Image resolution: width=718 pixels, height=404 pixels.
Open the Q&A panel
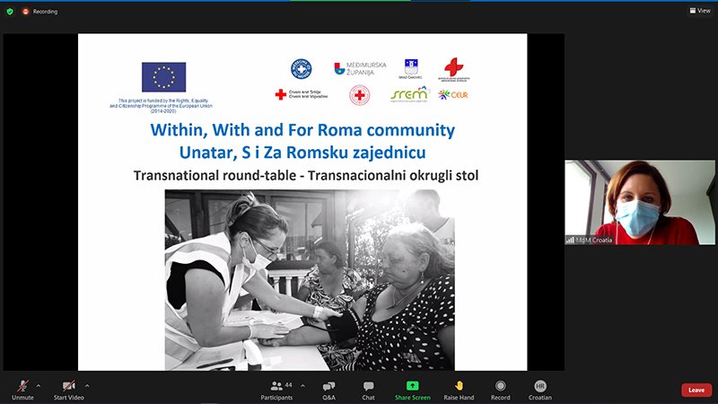[328, 391]
